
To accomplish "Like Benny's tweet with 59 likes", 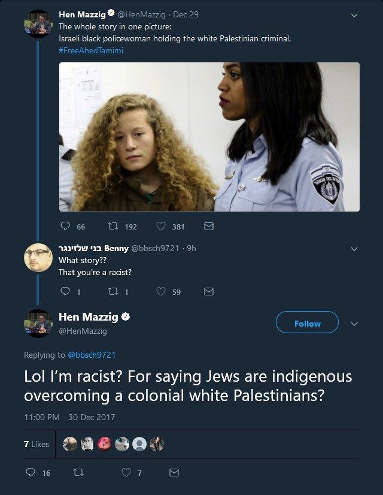I will point(160,292).
